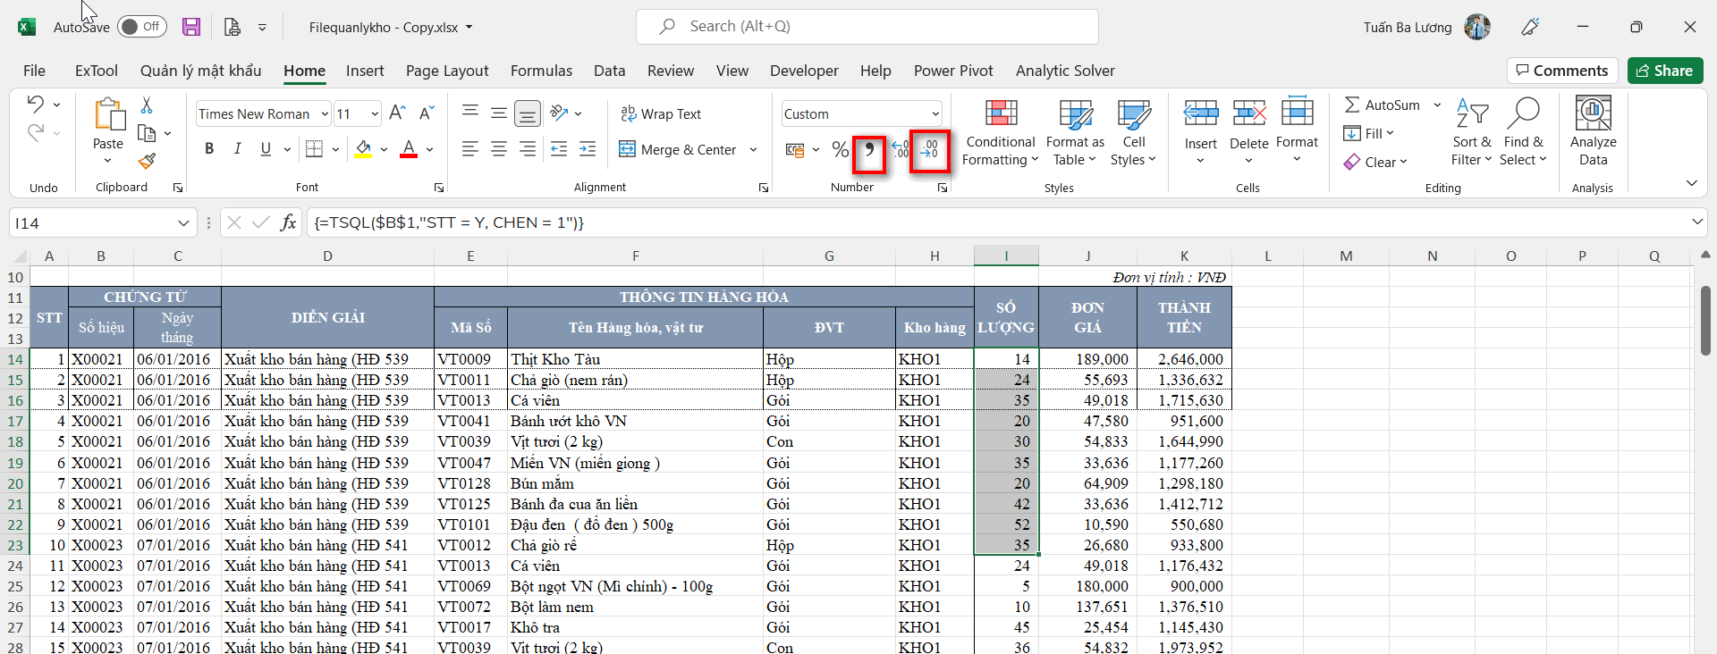Screen dimensions: 1717x654
Task: Toggle Center horizontal alignment
Action: click(499, 149)
